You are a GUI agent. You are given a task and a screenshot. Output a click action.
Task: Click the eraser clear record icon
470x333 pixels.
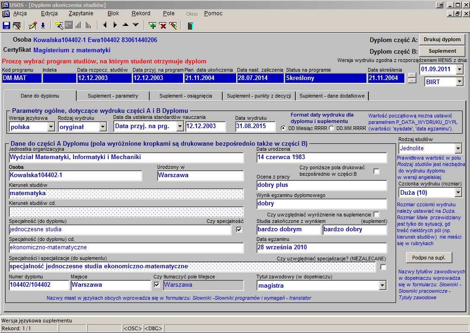(x=173, y=25)
